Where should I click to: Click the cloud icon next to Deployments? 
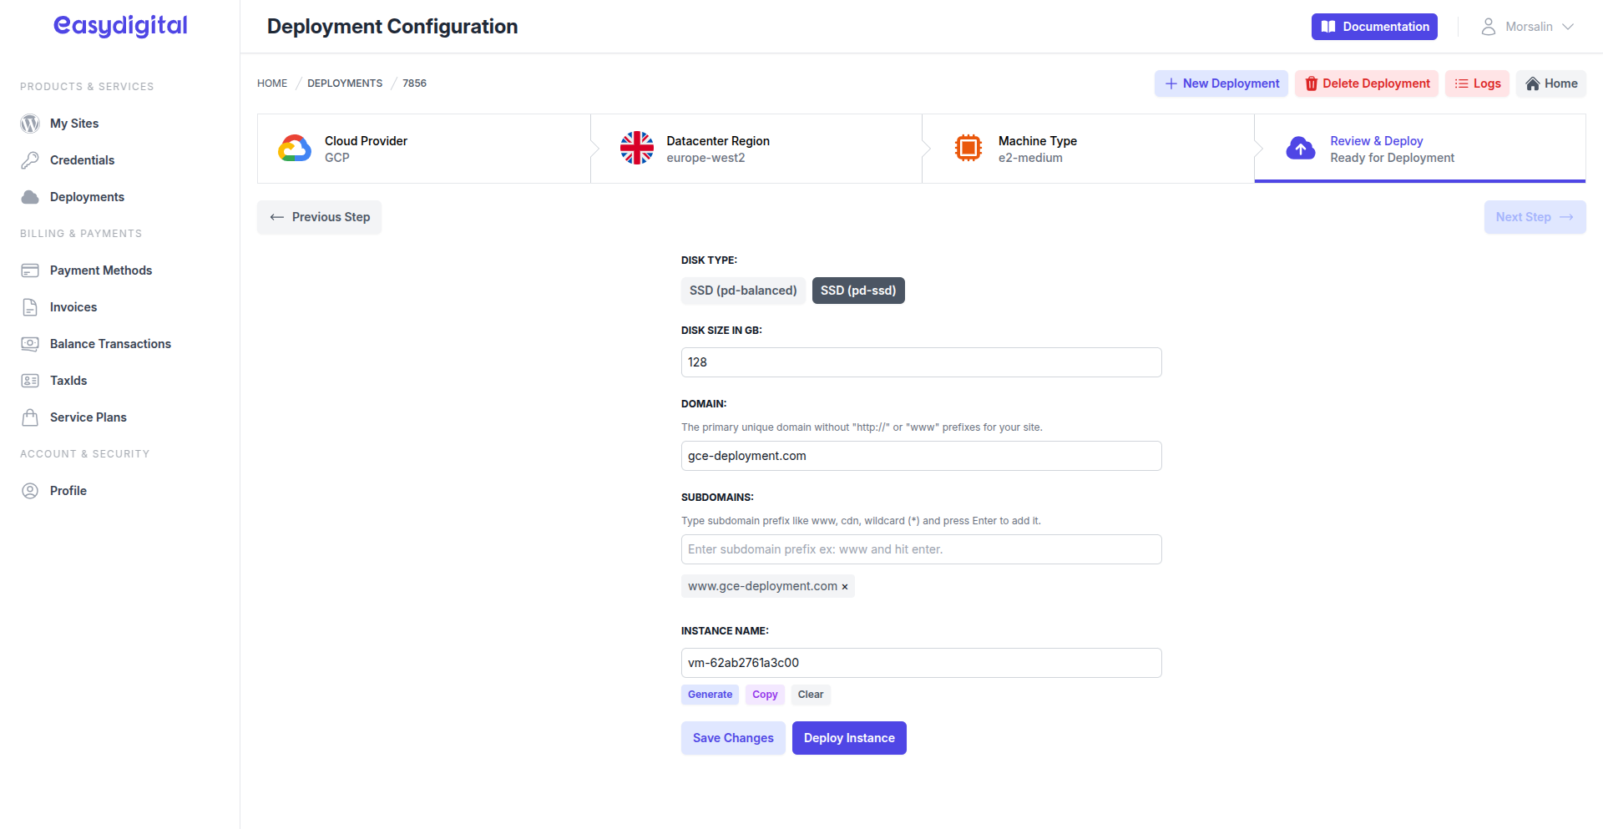30,197
